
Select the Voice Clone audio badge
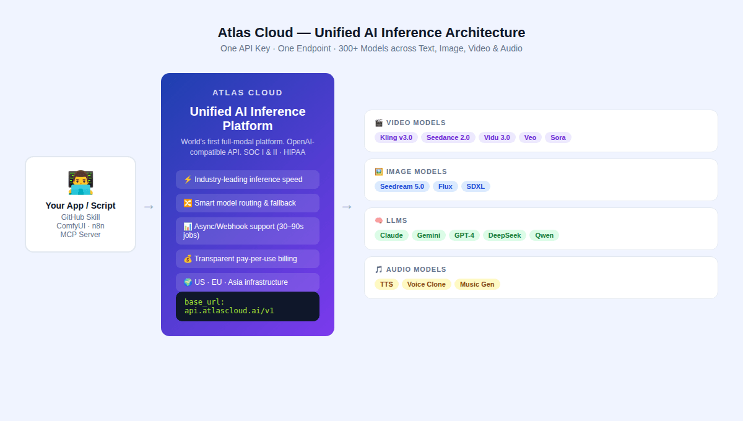(x=427, y=284)
